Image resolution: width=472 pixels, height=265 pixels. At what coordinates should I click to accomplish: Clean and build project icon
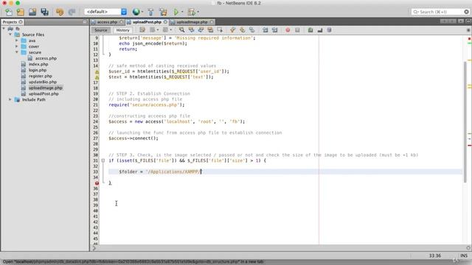[x=164, y=12]
